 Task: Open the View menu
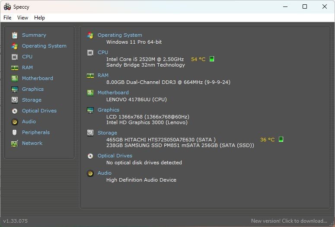(22, 18)
